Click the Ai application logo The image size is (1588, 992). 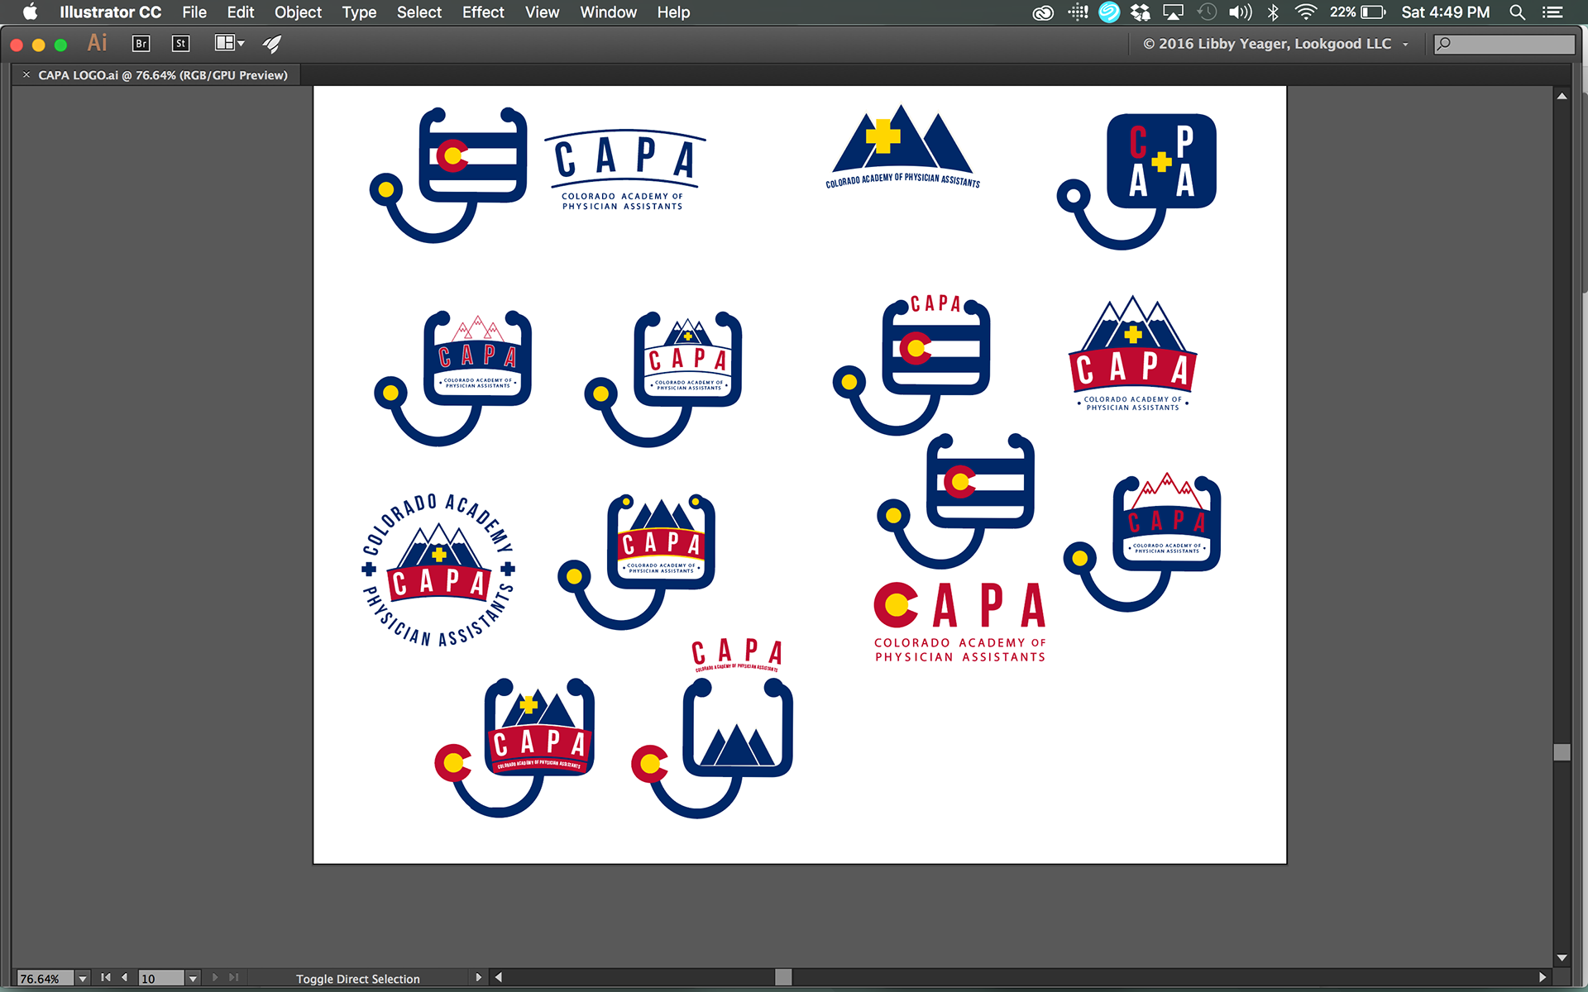point(97,43)
